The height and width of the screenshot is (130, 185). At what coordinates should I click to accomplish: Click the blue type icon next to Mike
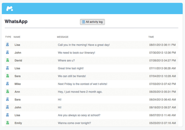[x=8, y=84]
